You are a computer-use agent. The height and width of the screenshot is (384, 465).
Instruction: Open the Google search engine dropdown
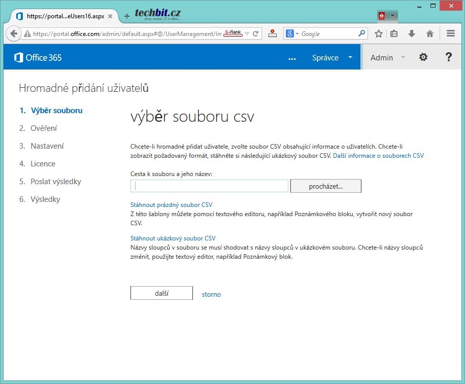[292, 34]
